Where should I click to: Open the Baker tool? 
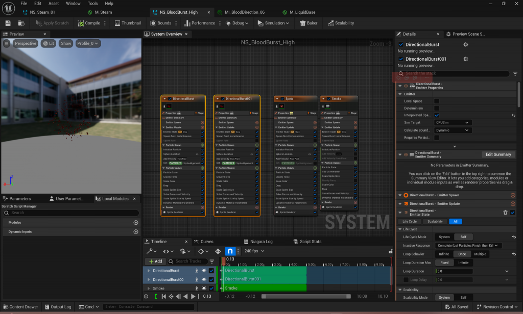point(308,23)
